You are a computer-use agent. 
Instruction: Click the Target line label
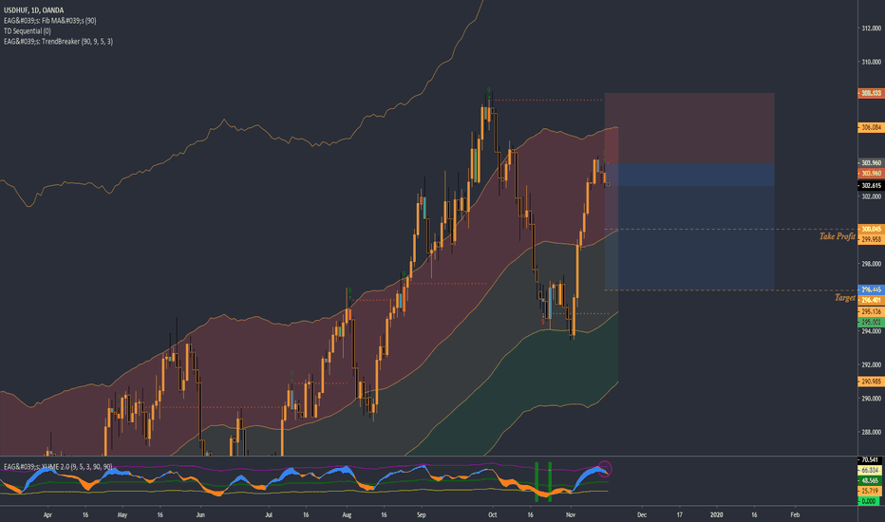(843, 297)
